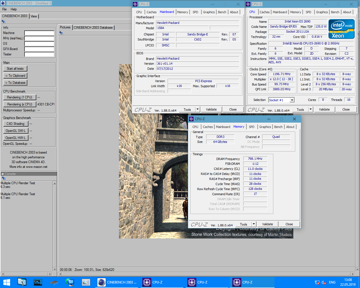Screen dimensions: 360x288
Task: Open the server manager taskbar icon
Action: (x=22, y=282)
